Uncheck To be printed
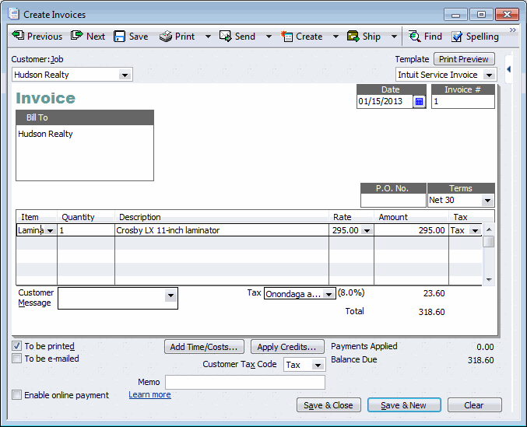527x427 pixels. [x=16, y=346]
